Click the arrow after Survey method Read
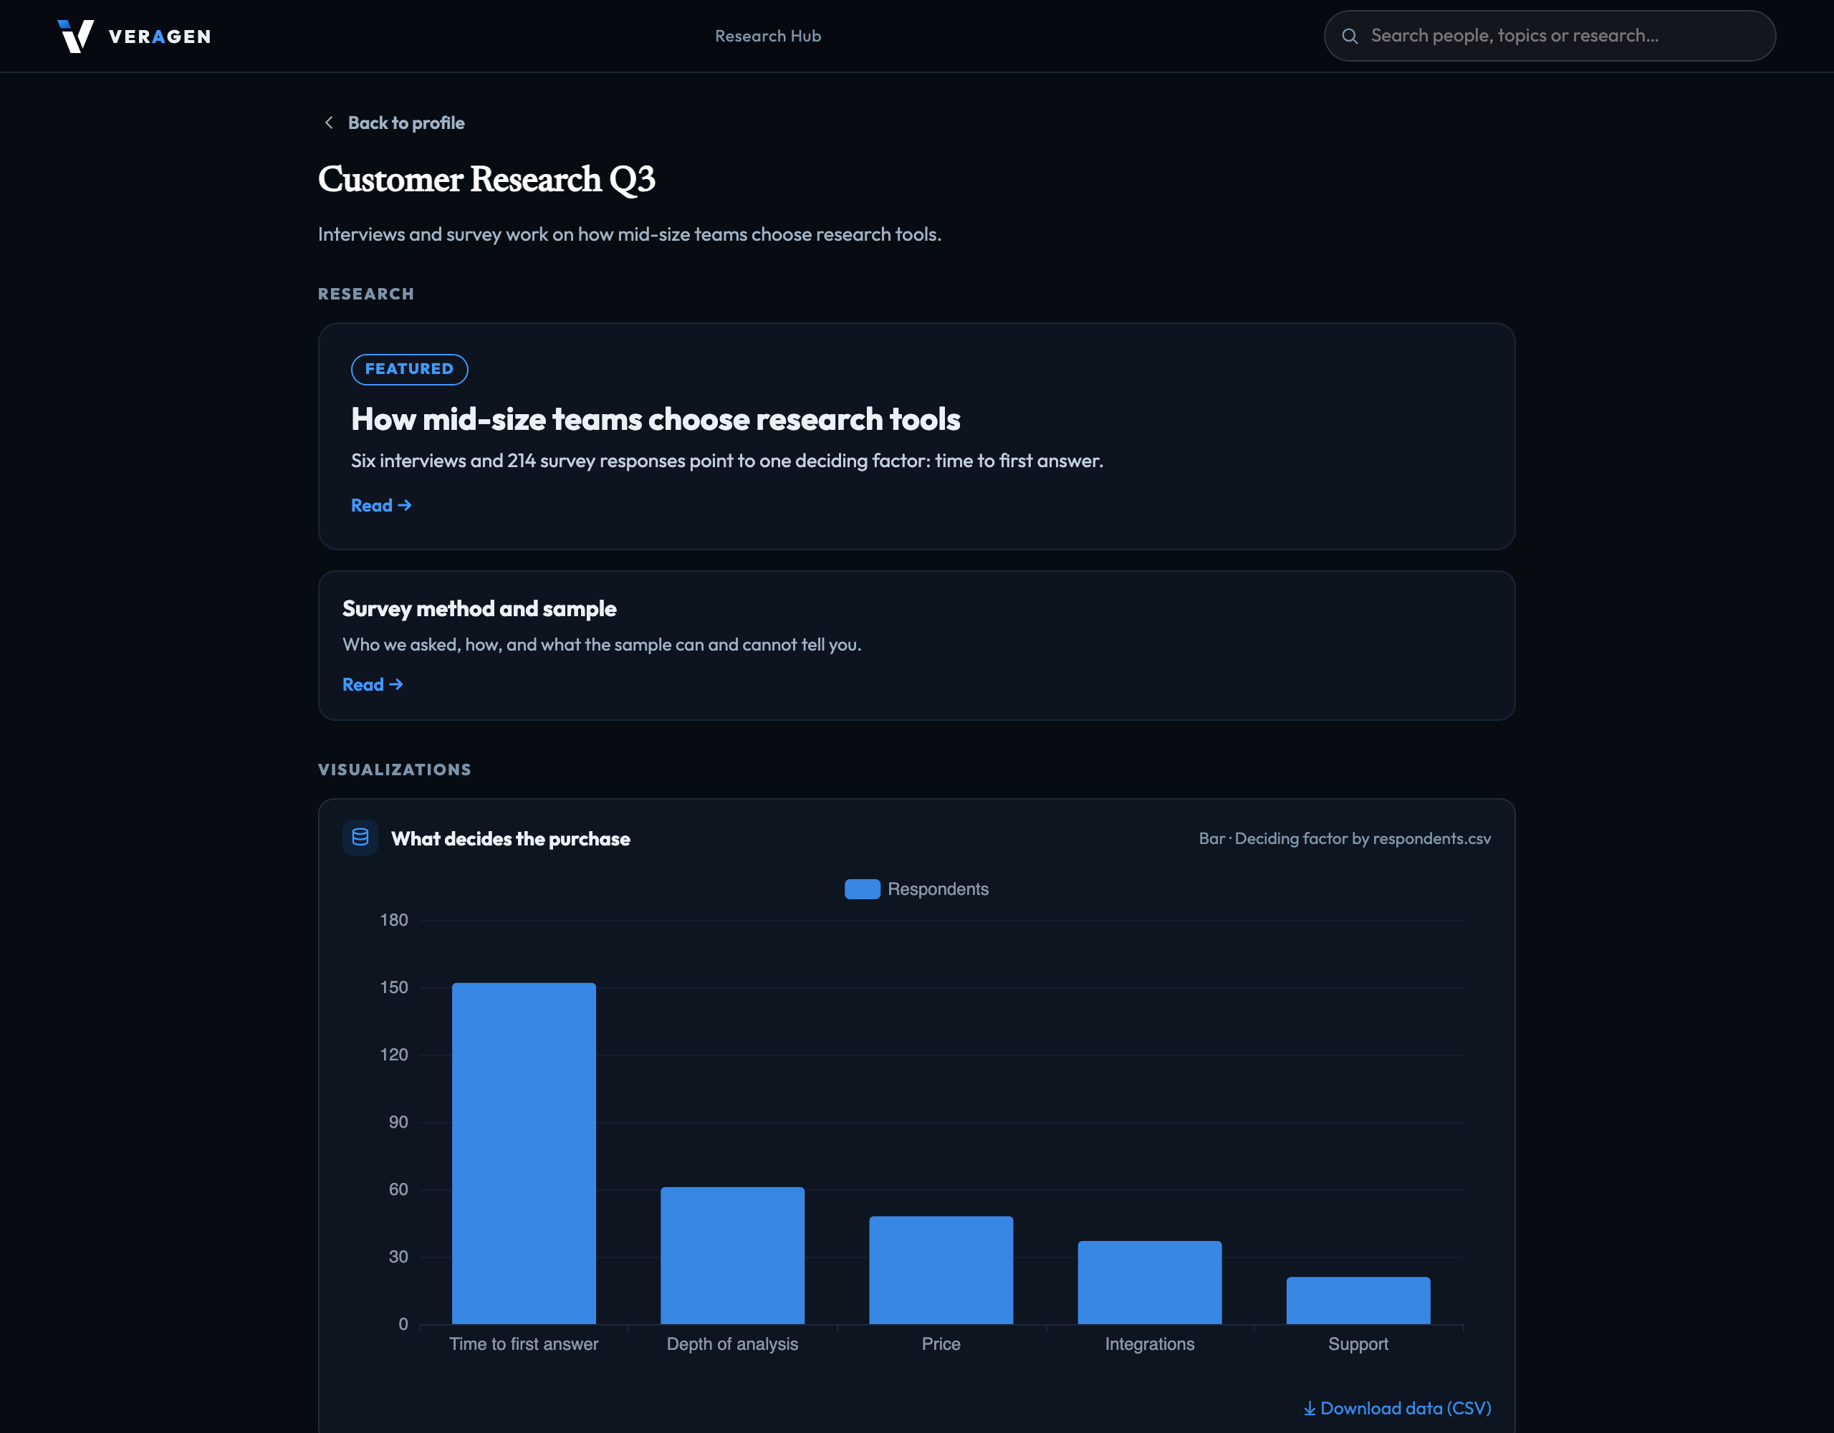1834x1433 pixels. (x=396, y=684)
